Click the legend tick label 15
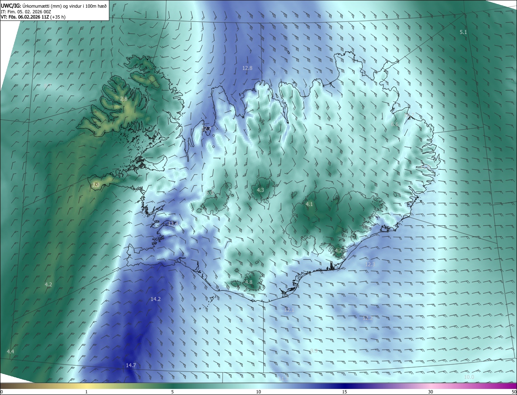The height and width of the screenshot is (395, 517). coord(345,392)
